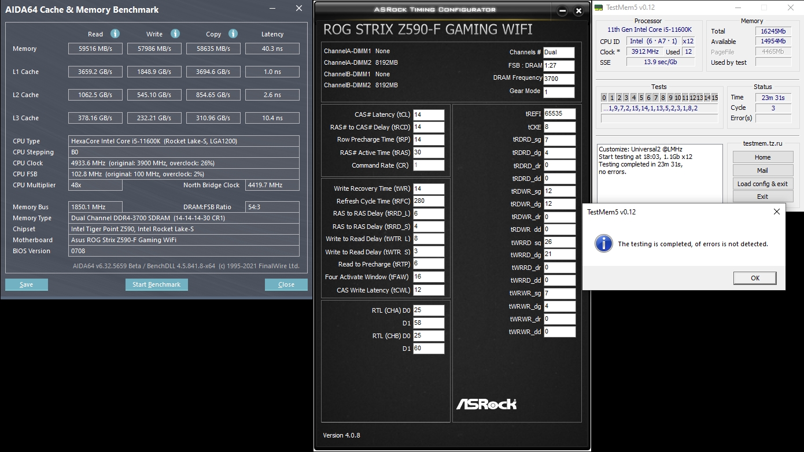Click the info icon next to Write
804x452 pixels.
coord(175,34)
